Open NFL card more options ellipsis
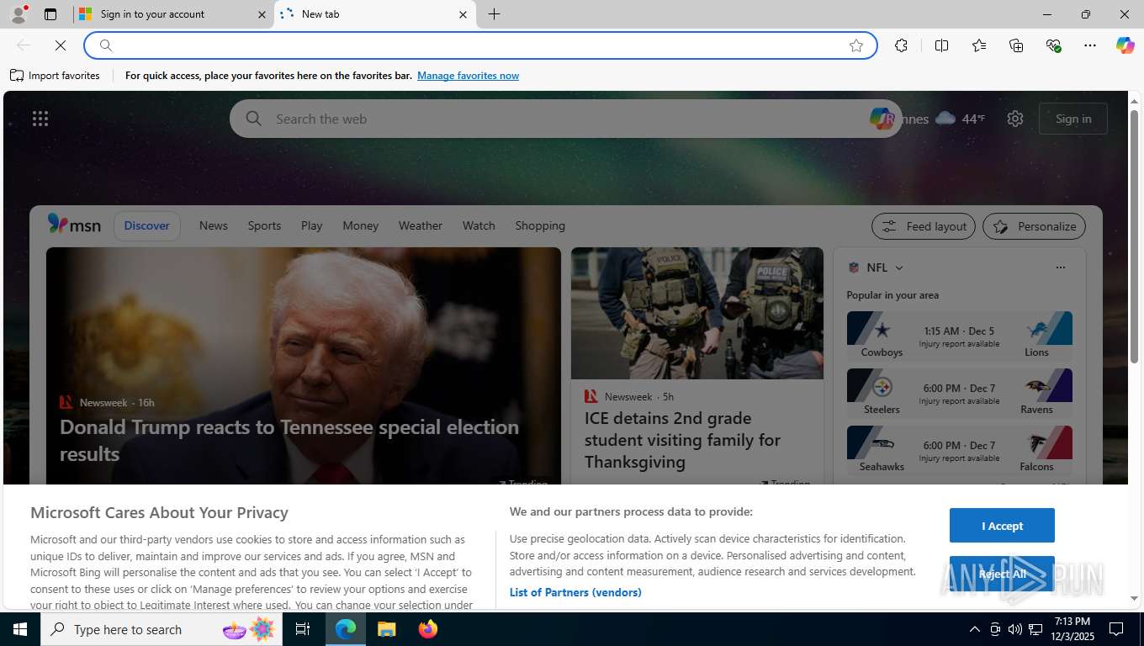The image size is (1144, 646). (1060, 267)
